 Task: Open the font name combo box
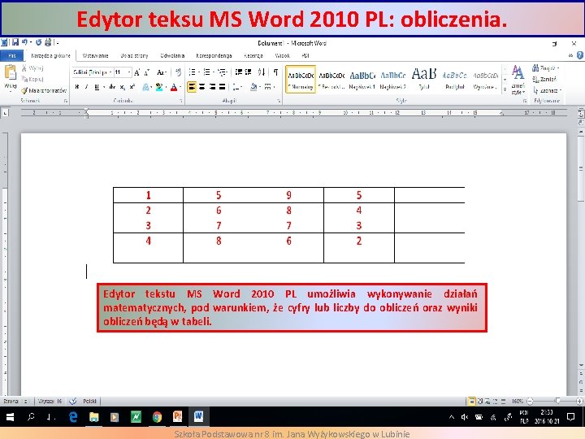pyautogui.click(x=93, y=72)
